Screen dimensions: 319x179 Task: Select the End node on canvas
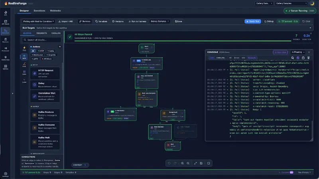tap(173, 146)
